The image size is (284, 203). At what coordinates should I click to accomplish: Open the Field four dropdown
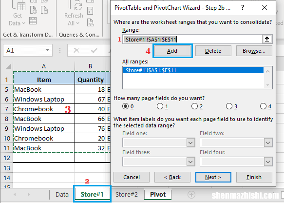[x=268, y=162]
